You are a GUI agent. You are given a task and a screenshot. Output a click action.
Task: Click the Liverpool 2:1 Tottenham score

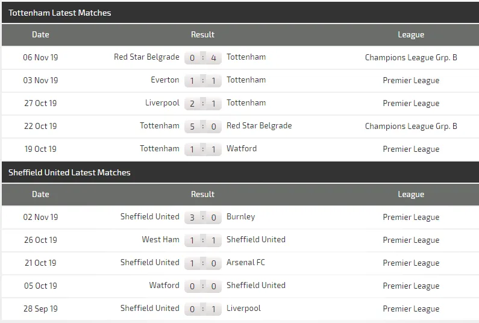(x=203, y=104)
